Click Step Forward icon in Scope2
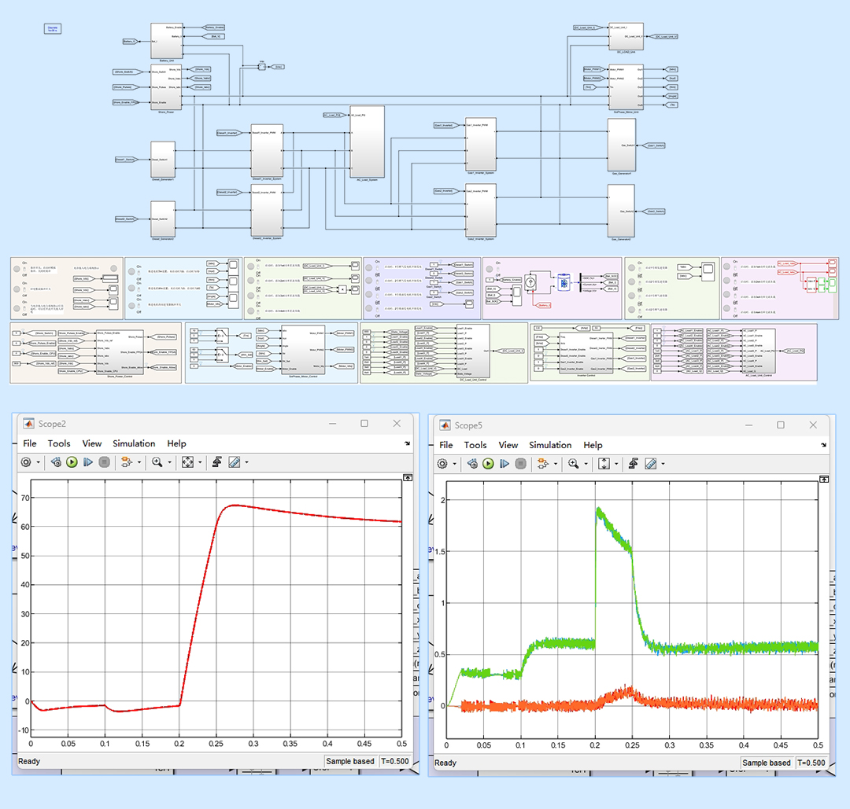850x809 pixels. coord(88,462)
